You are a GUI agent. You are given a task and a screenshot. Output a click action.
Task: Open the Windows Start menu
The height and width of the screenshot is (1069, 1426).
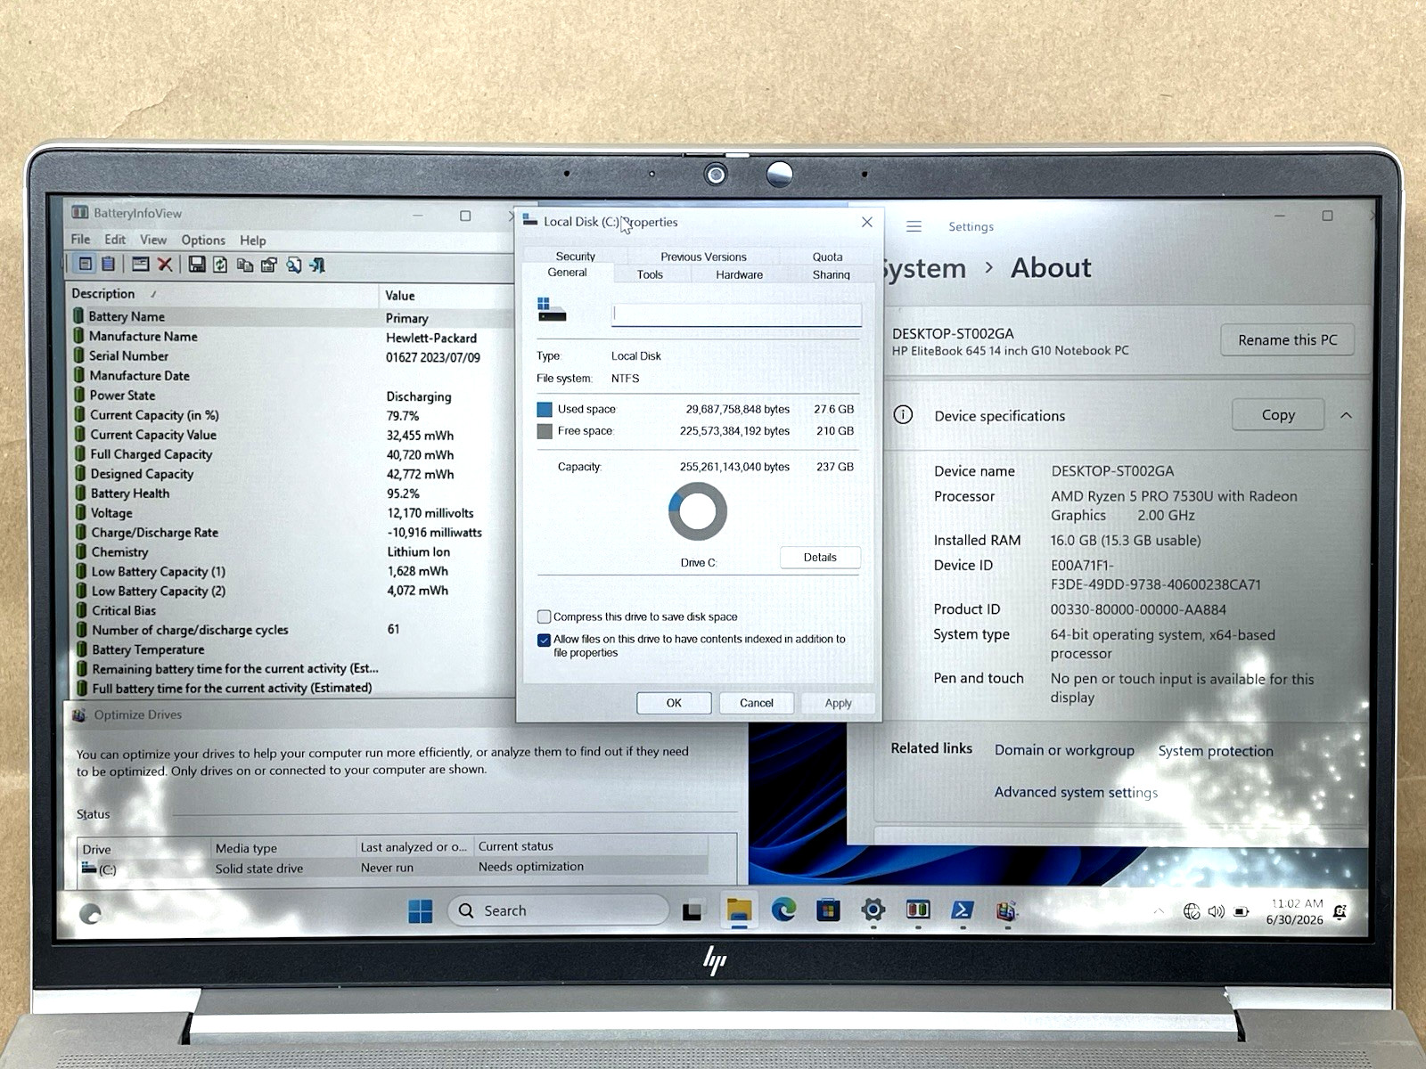tap(420, 910)
